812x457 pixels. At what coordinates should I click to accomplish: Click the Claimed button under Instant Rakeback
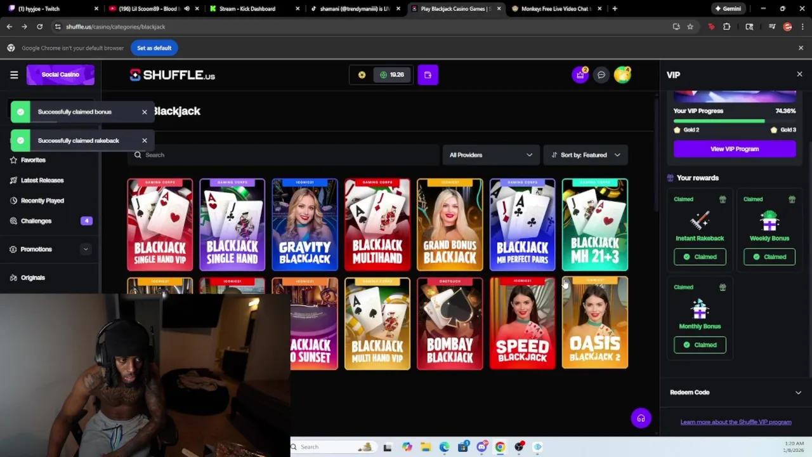pos(700,257)
